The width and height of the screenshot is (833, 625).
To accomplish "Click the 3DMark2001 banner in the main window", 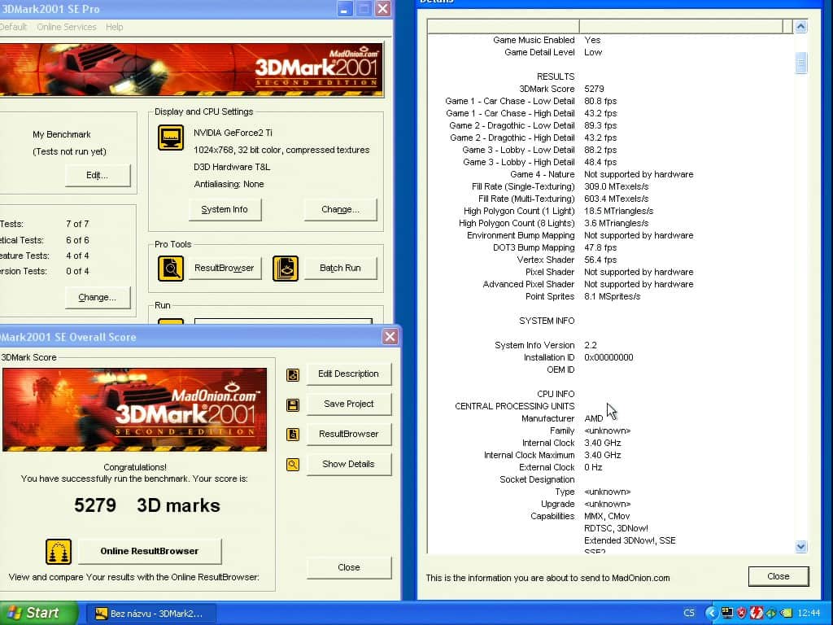I will point(191,70).
